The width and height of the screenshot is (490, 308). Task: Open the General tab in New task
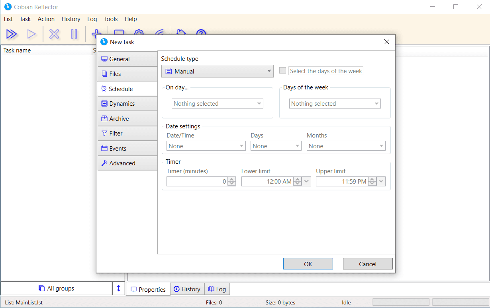[x=127, y=59]
